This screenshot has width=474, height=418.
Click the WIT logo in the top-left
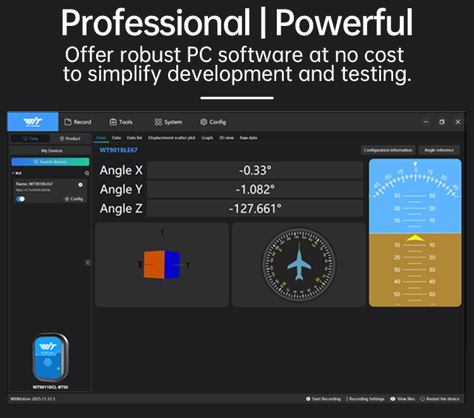(33, 121)
